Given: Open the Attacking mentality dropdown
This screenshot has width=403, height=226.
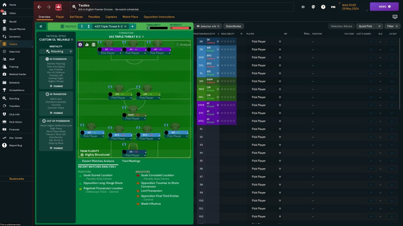Looking at the screenshot, I should [56, 51].
